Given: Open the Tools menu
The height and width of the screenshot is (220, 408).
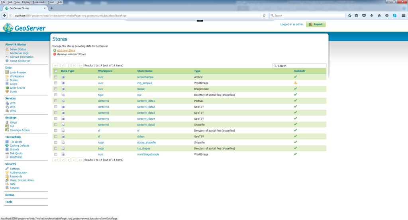Looking at the screenshot, I should [x=51, y=2].
